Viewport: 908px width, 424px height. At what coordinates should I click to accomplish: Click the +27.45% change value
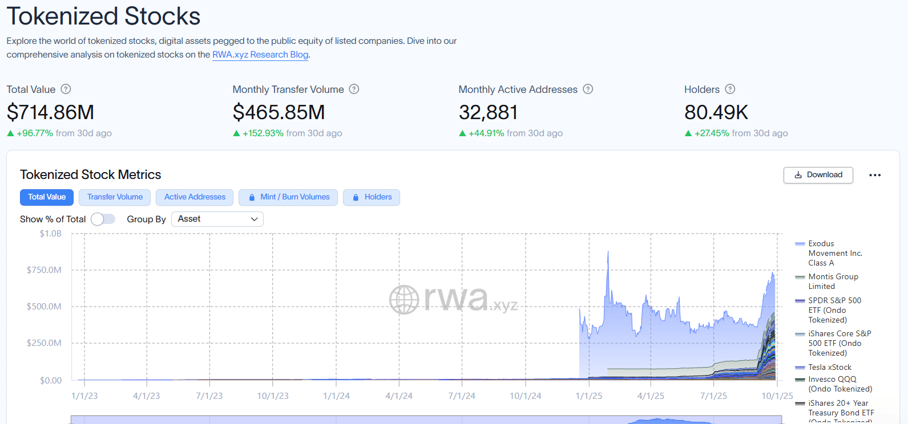712,133
